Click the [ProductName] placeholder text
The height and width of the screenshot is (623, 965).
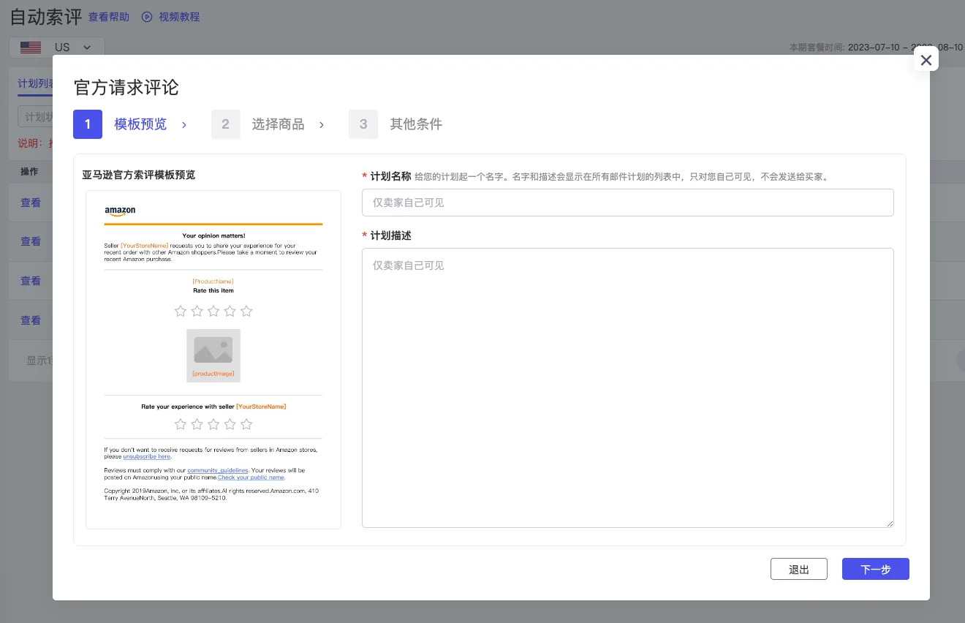[x=213, y=282]
